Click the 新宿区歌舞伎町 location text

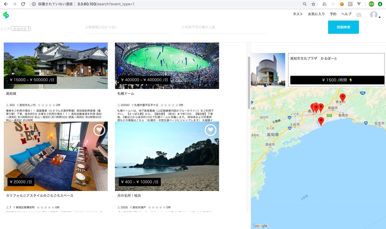(25, 208)
